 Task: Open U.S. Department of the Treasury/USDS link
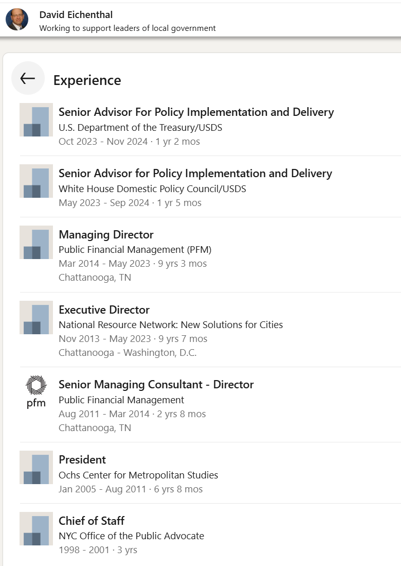(140, 128)
